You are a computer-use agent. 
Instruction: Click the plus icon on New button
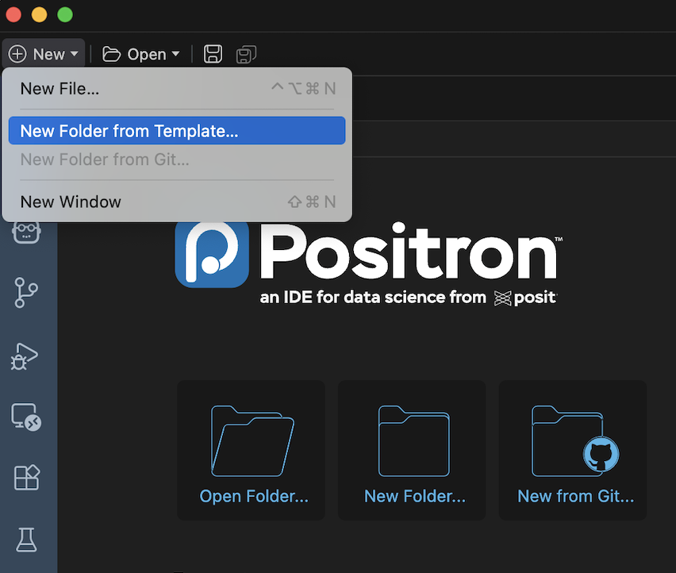point(17,54)
